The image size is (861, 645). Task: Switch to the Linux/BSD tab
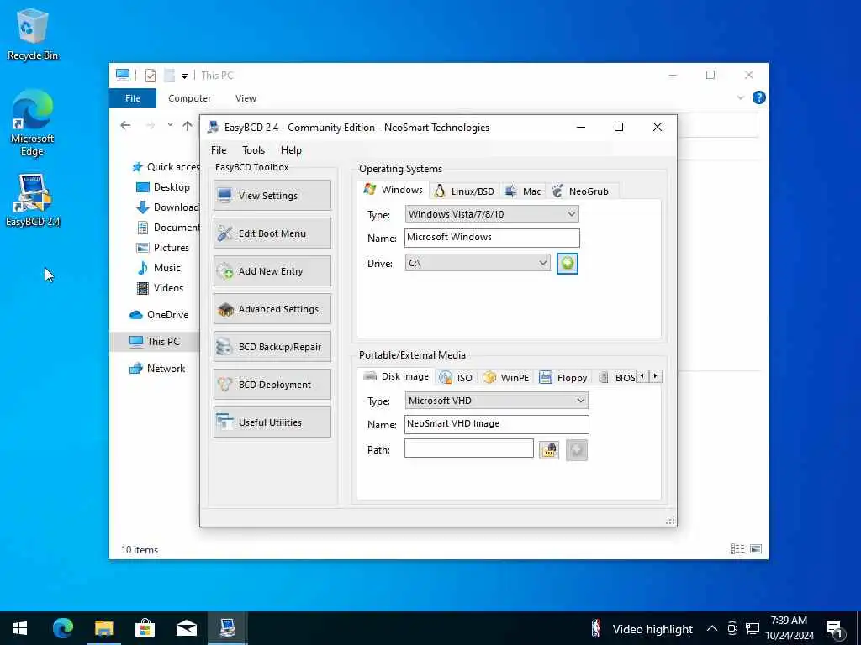click(464, 191)
